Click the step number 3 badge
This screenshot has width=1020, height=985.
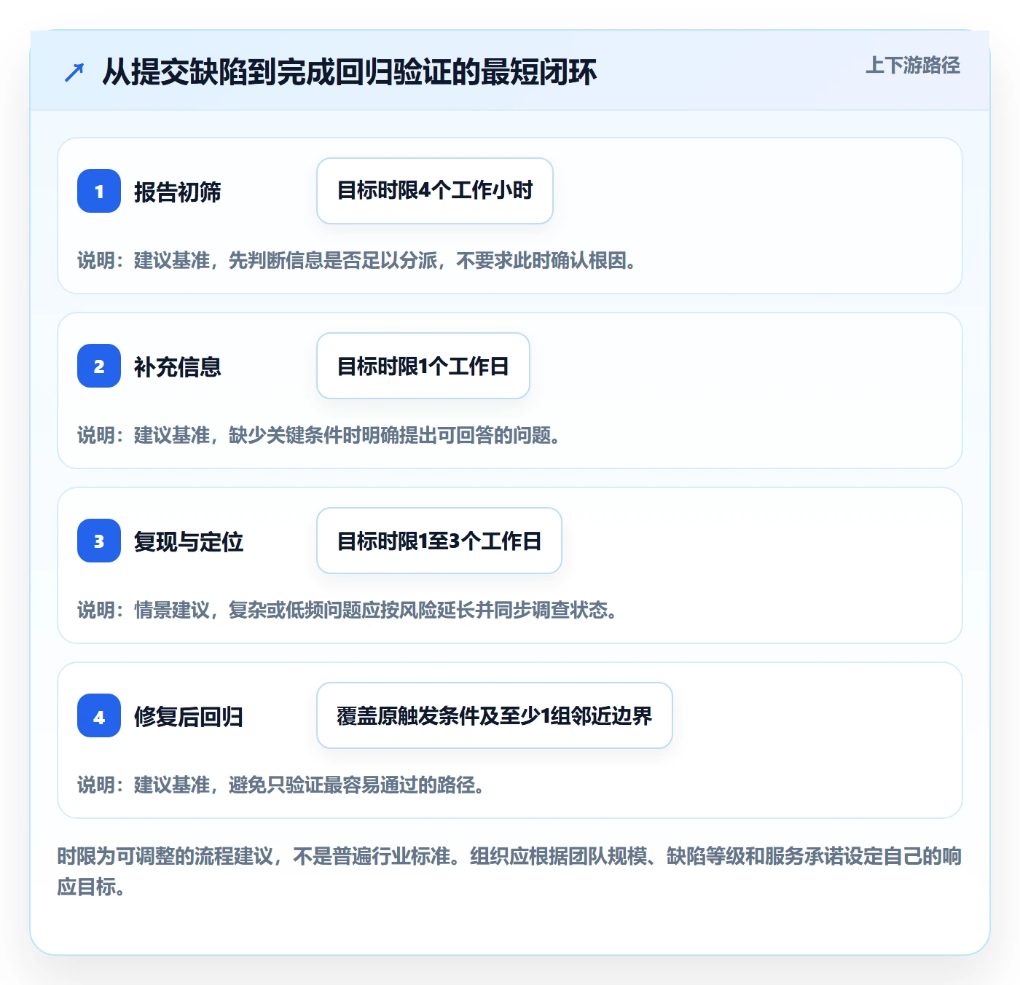tap(99, 541)
